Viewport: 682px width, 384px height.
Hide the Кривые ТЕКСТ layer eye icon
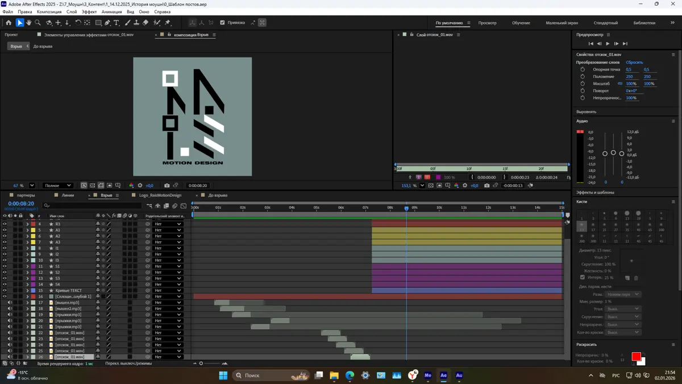[5, 291]
